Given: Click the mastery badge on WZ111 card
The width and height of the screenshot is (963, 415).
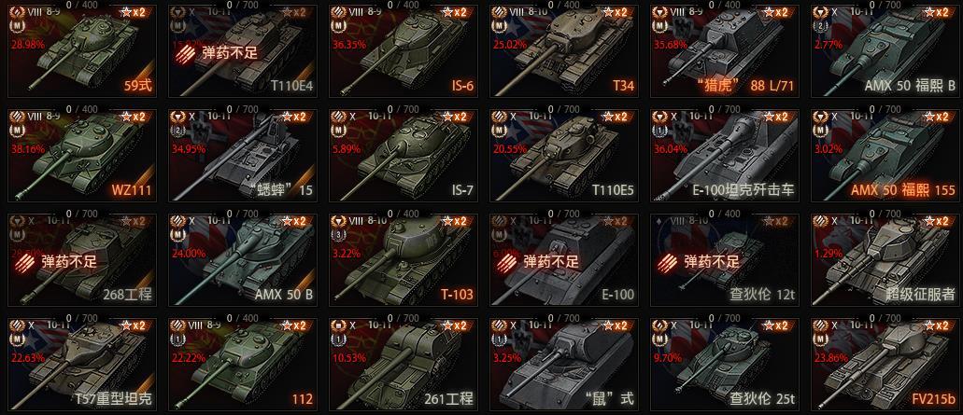Looking at the screenshot, I should [15, 130].
